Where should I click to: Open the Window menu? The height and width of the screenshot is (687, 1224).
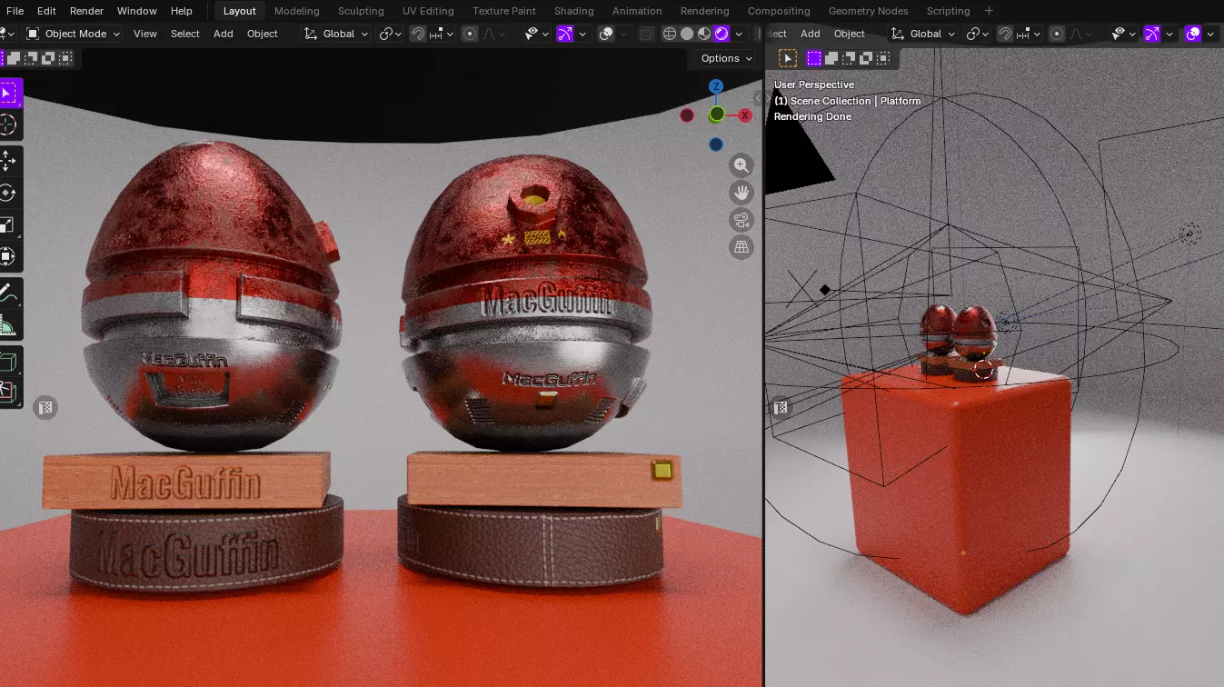pos(136,11)
